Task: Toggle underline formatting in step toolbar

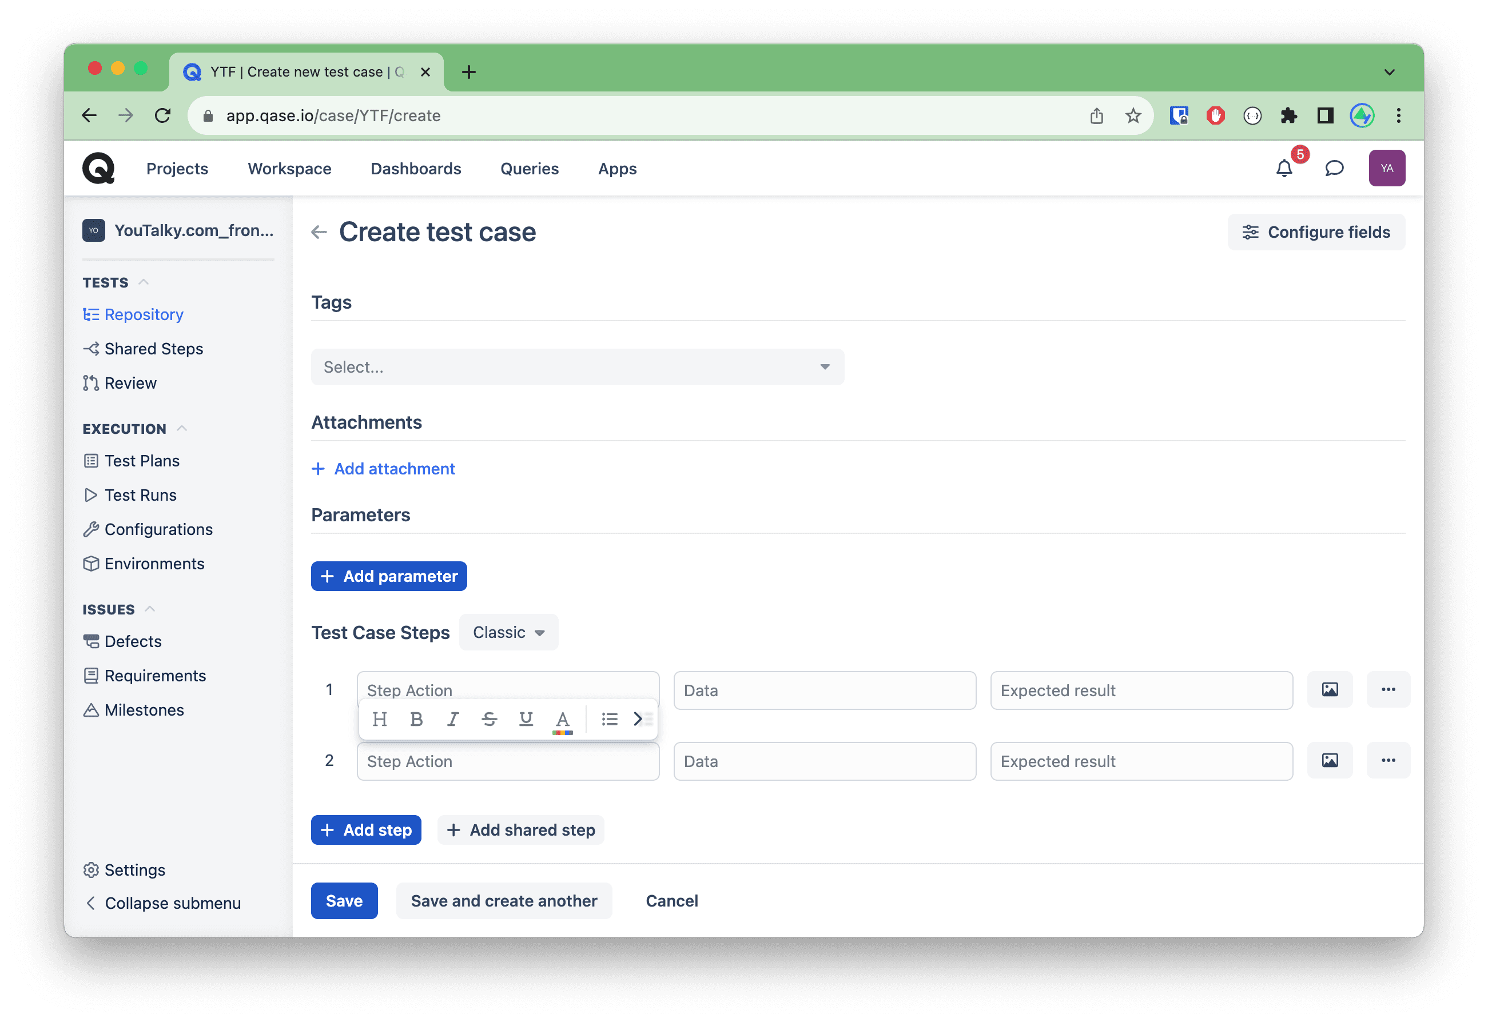Action: point(526,719)
